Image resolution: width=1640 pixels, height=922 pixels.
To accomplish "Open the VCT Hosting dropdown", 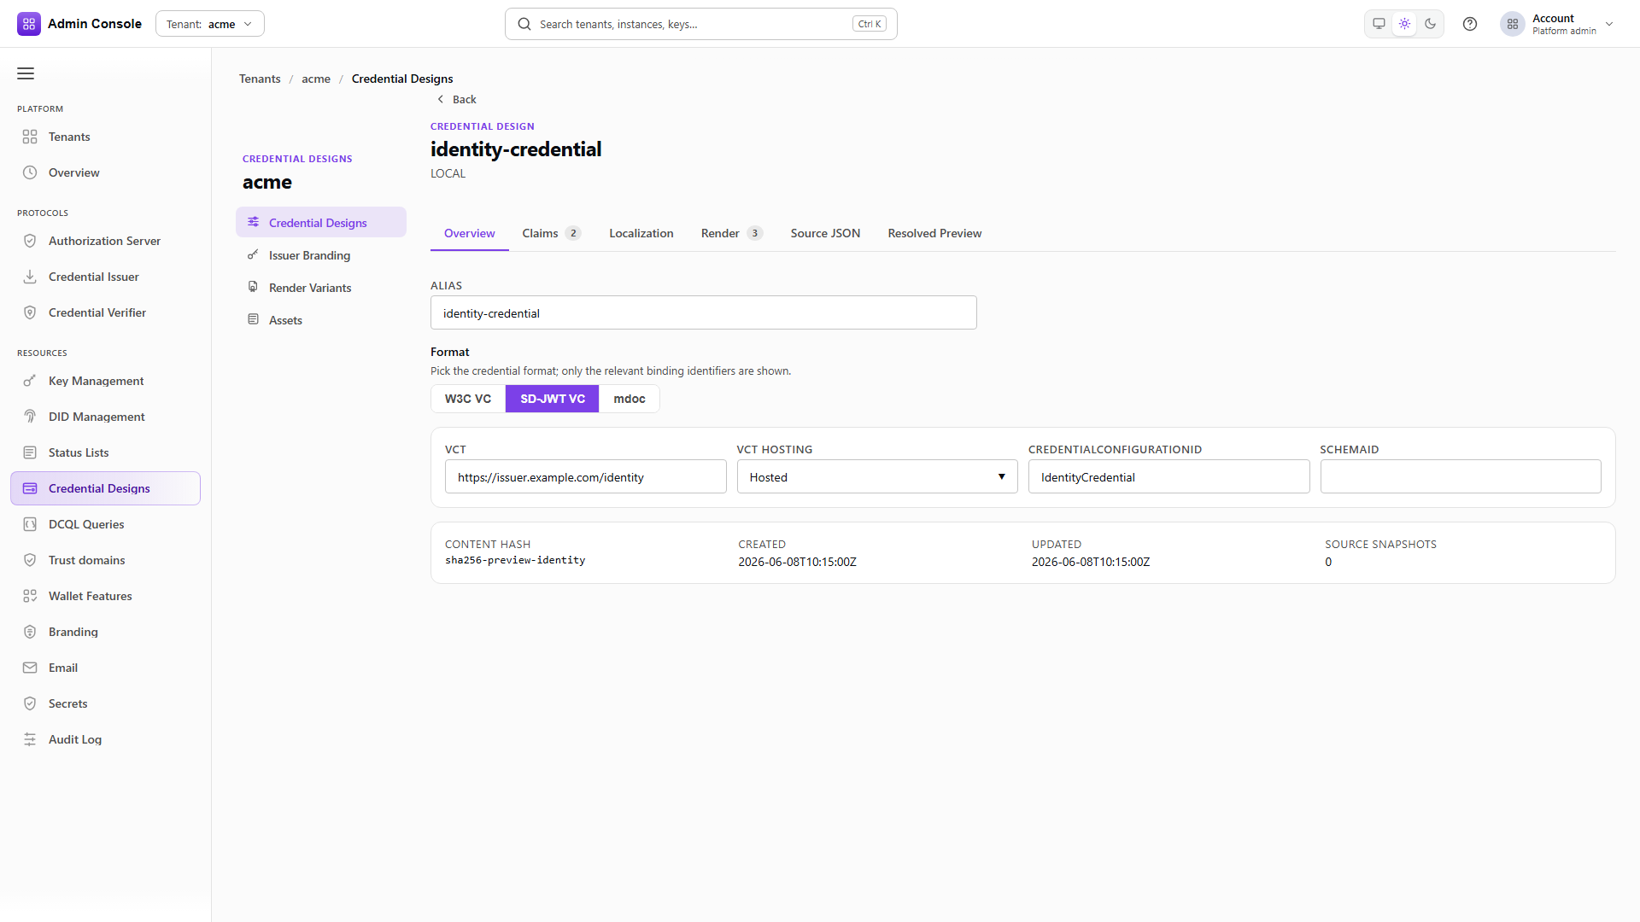I will [x=877, y=476].
